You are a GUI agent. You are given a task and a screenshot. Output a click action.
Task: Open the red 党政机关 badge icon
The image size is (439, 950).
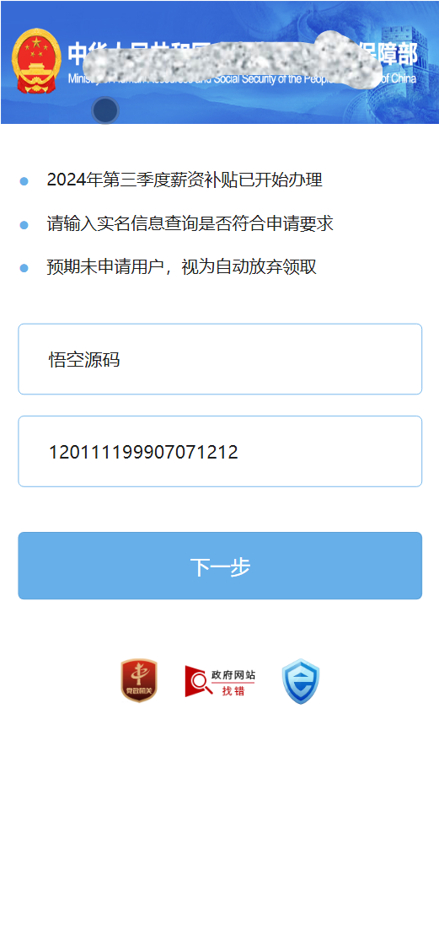[139, 681]
